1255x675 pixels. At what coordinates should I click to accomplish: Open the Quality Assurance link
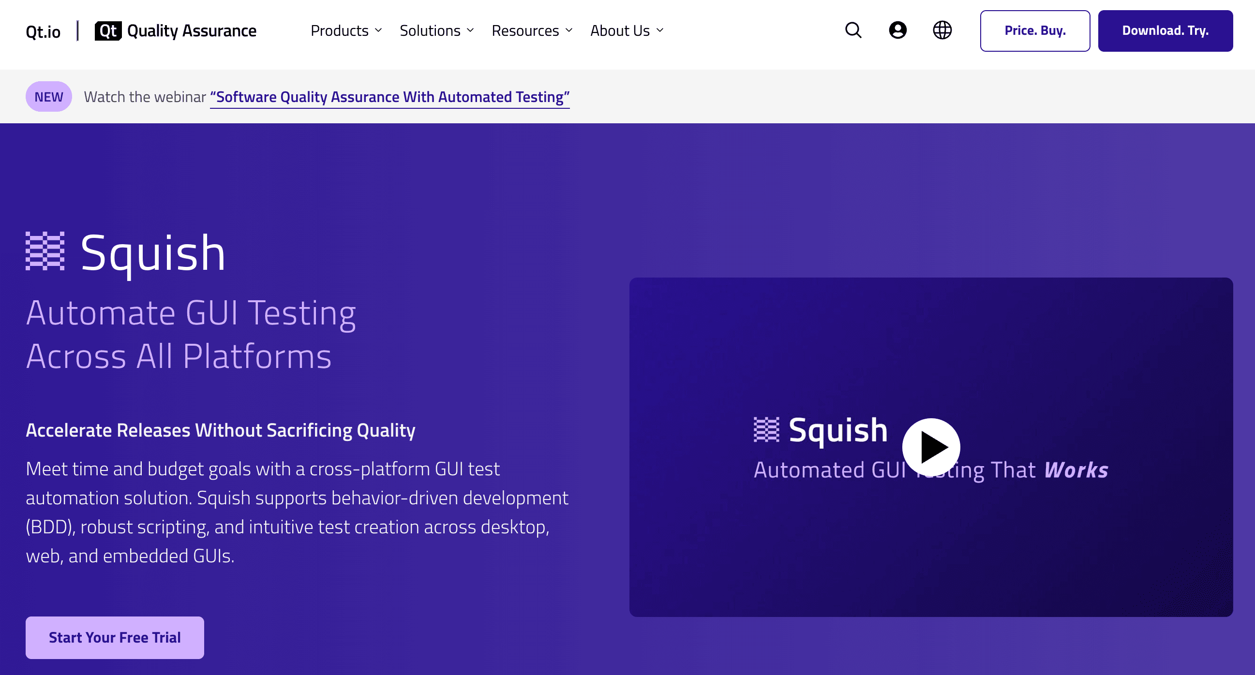coord(192,30)
